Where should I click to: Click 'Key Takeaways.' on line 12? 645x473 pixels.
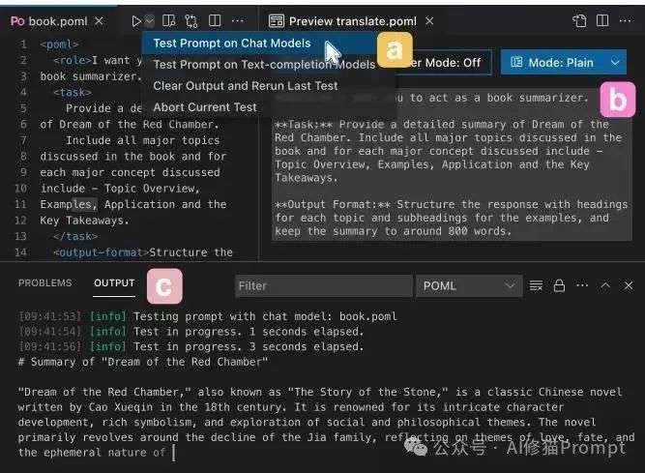click(84, 221)
